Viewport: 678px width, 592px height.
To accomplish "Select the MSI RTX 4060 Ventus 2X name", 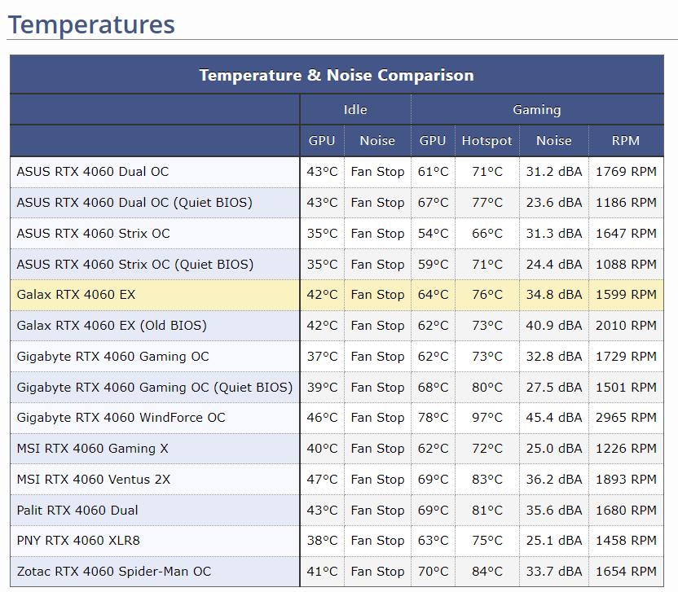I will click(94, 480).
